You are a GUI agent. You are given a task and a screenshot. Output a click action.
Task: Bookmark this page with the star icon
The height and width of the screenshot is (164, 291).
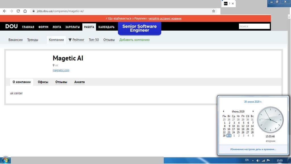(214, 11)
